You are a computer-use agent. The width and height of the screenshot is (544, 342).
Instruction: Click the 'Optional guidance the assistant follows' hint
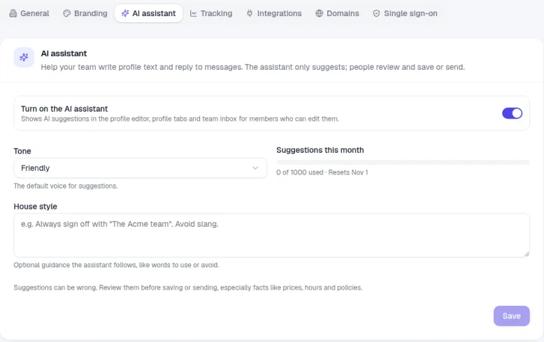[x=116, y=265]
